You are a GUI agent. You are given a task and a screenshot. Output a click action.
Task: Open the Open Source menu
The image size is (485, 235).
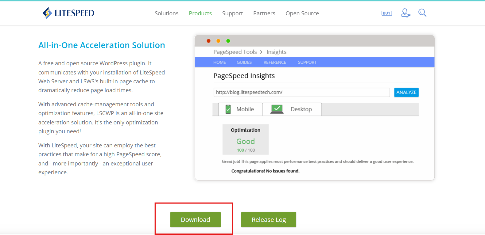coord(302,13)
